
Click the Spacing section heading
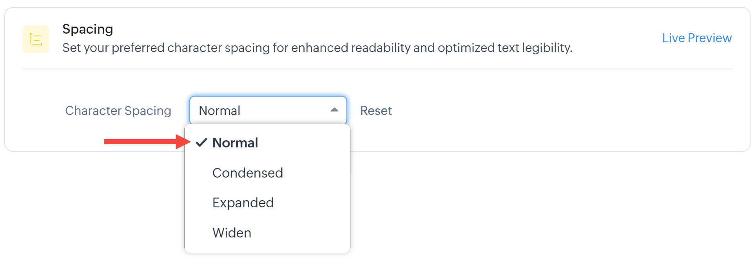tap(87, 29)
